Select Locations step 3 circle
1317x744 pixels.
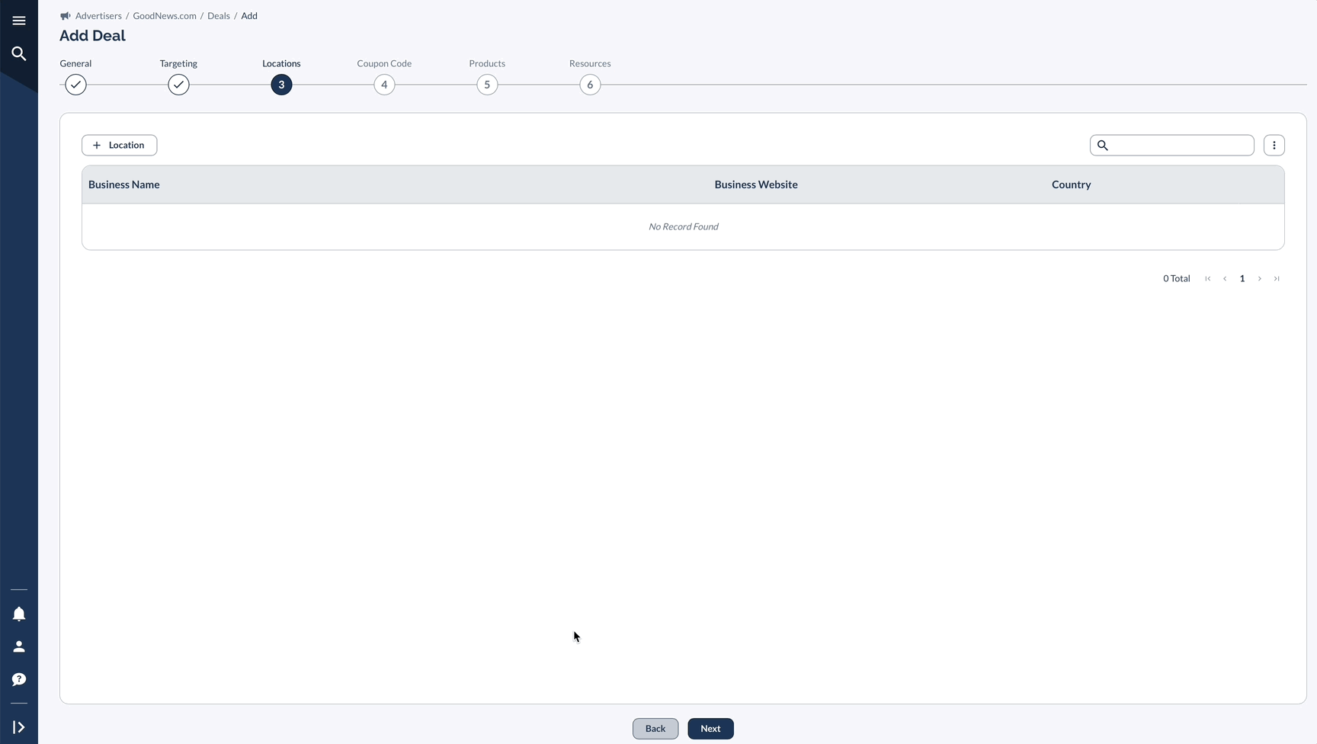[281, 85]
